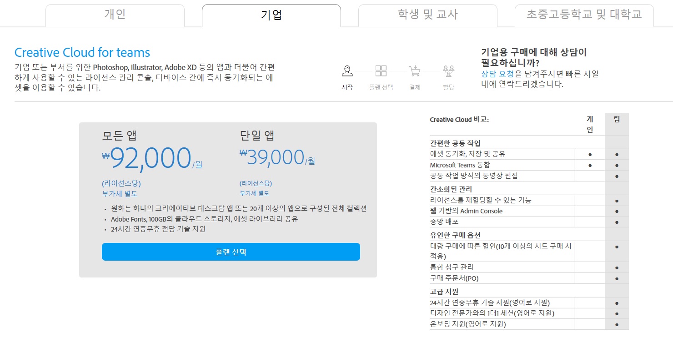Click the 결제 step cart icon
Viewport: 673px width, 338px height.
tap(415, 71)
